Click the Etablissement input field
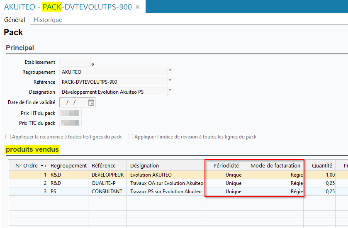Viewport: 348px width, 228px height. pos(75,62)
